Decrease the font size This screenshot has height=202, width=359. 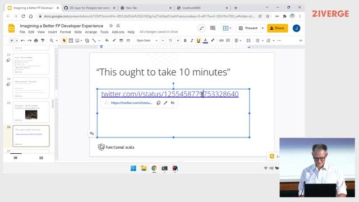point(163,40)
